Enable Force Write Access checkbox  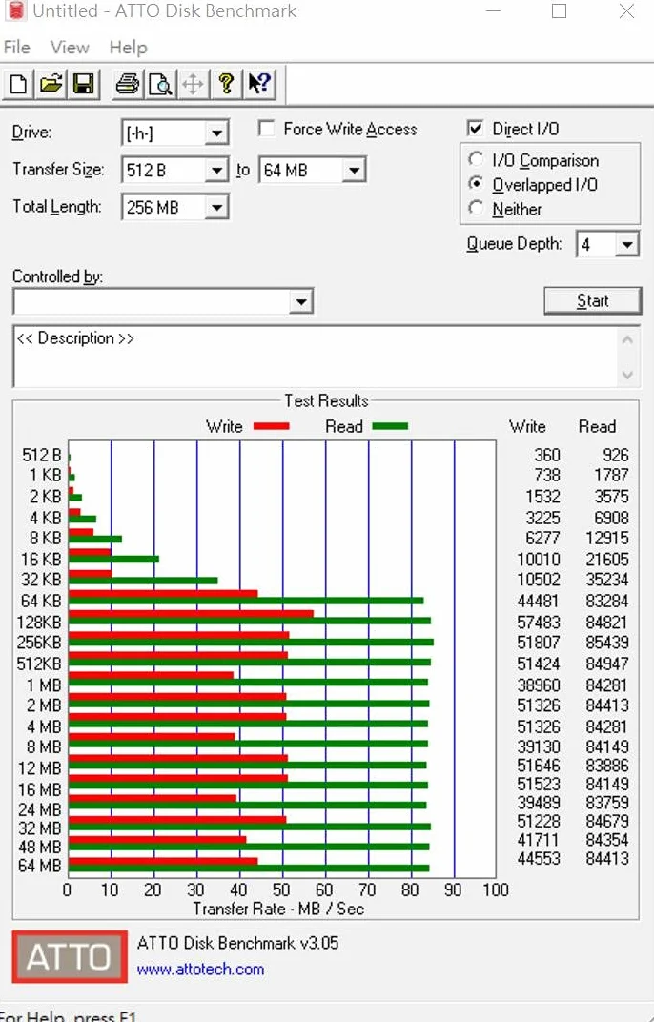coord(266,129)
